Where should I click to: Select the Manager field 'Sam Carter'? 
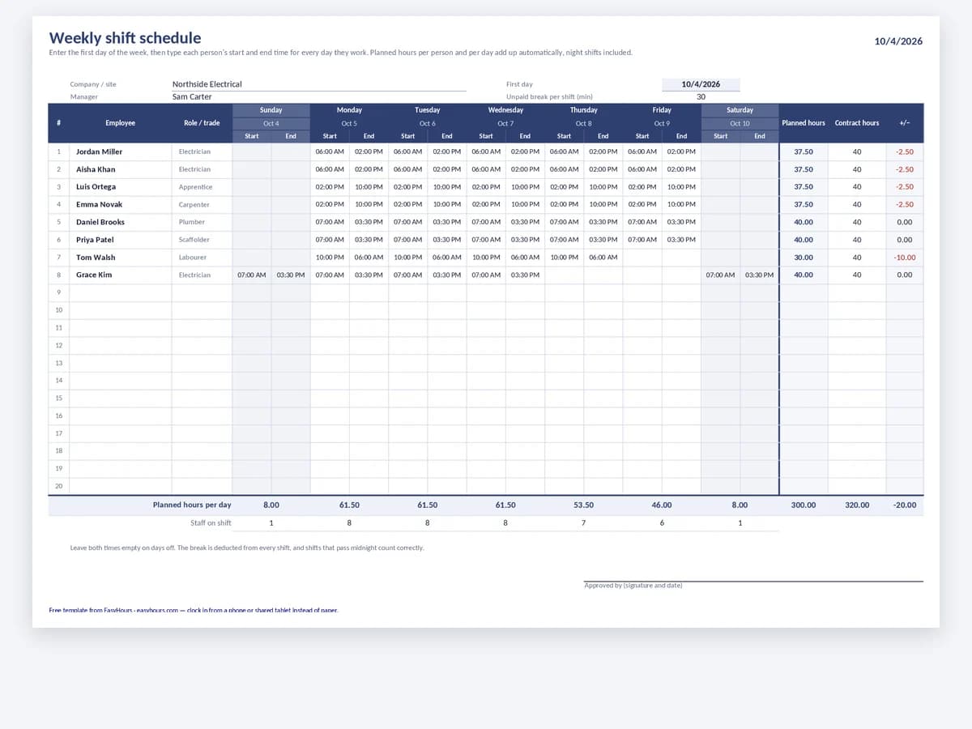[x=319, y=96]
